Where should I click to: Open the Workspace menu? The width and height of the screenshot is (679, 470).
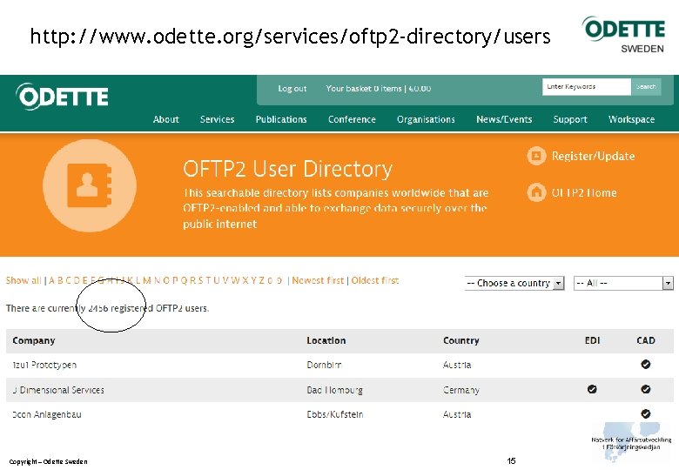click(x=631, y=119)
